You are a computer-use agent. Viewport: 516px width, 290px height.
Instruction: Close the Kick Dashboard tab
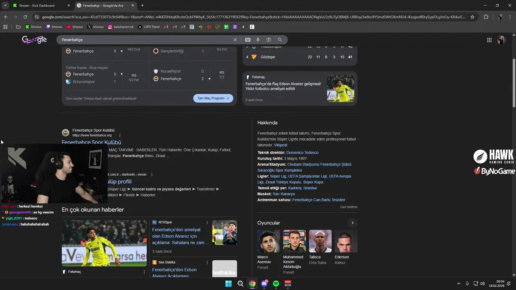tap(68, 5)
